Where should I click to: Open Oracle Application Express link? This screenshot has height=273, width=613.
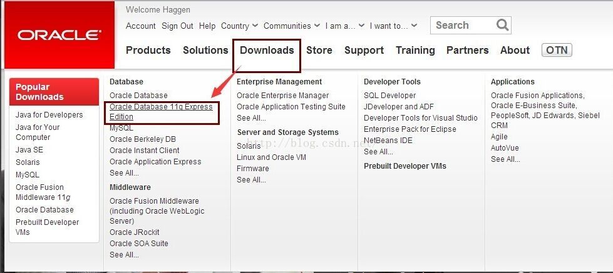pyautogui.click(x=155, y=161)
